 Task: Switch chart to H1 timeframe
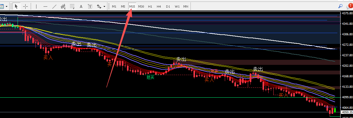click(150, 6)
